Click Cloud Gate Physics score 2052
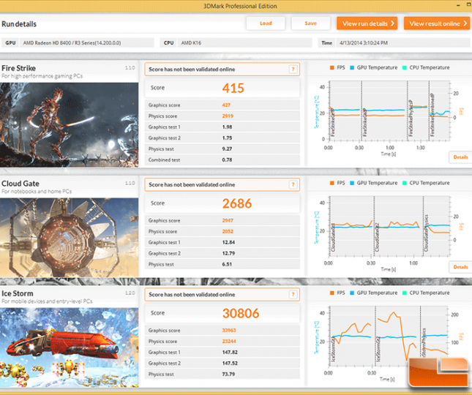This screenshot has height=395, width=472. tap(228, 231)
